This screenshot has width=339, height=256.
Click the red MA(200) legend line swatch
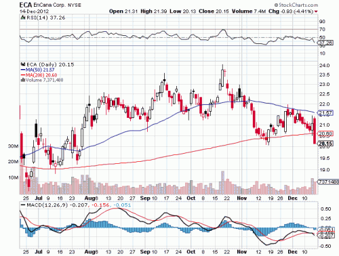coord(23,75)
